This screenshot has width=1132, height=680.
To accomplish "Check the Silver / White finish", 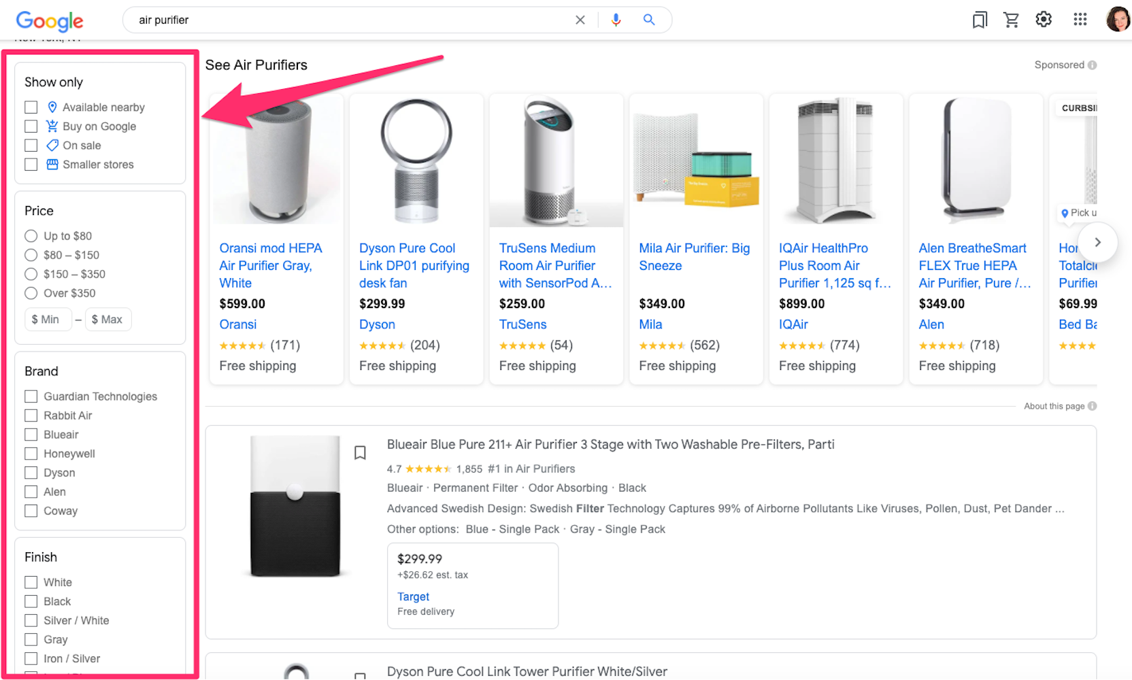I will 31,620.
